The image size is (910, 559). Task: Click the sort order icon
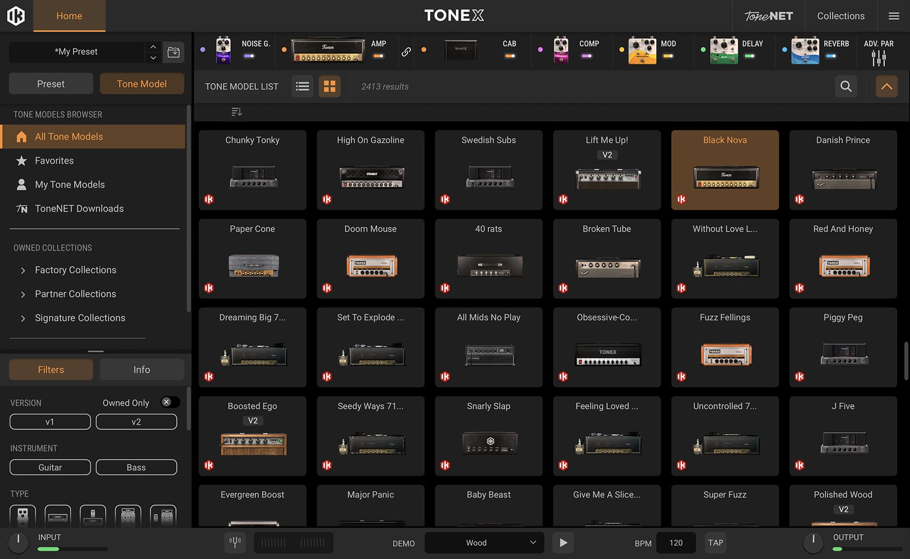(237, 112)
